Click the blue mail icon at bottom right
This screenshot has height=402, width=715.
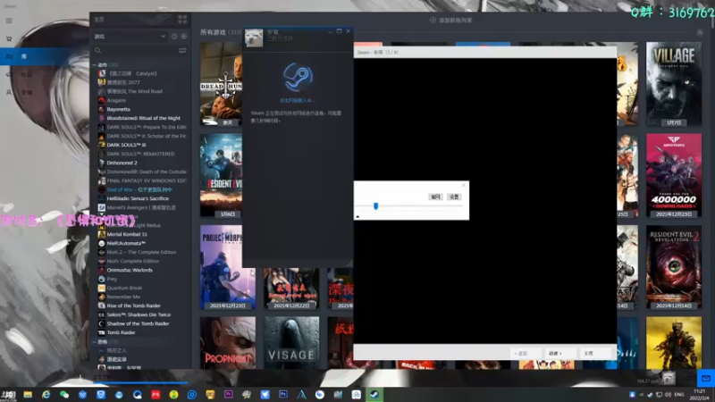pyautogui.click(x=706, y=378)
